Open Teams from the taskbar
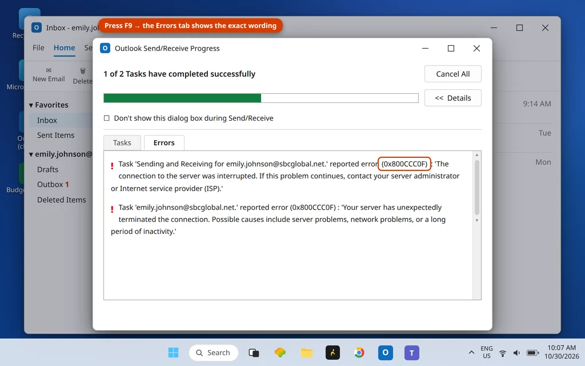Image resolution: width=585 pixels, height=366 pixels. coord(411,352)
